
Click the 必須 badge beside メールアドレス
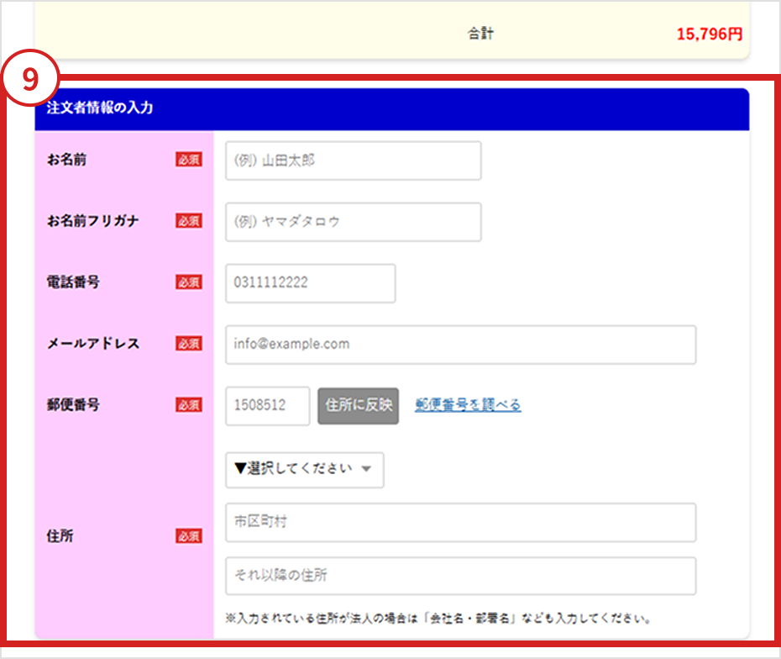click(188, 344)
